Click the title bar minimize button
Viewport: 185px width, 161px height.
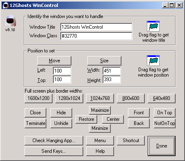pos(165,5)
